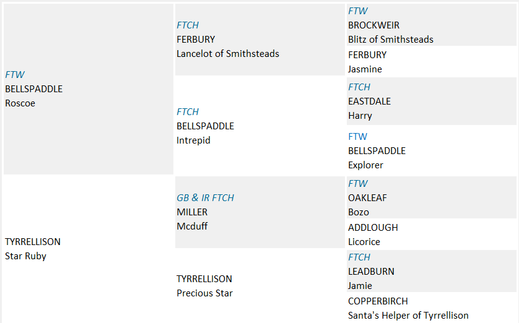Click the Eastdale Harry entry
Image resolution: width=519 pixels, height=323 pixels.
click(x=369, y=108)
